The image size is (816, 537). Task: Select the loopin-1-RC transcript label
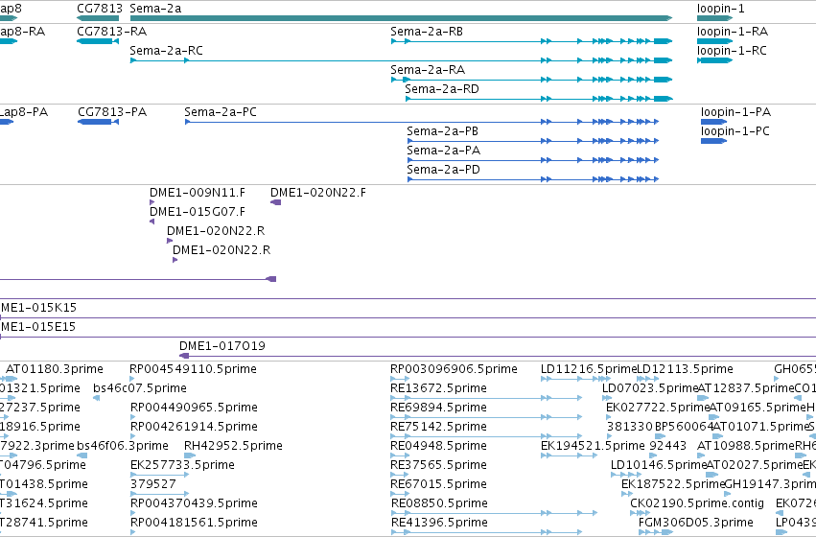(x=732, y=51)
